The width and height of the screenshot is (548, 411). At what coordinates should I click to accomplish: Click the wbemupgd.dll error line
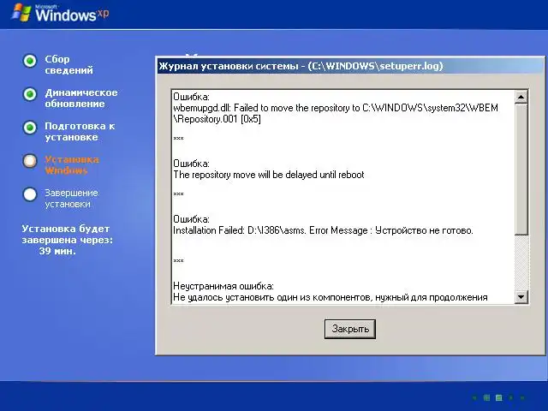pyautogui.click(x=336, y=108)
